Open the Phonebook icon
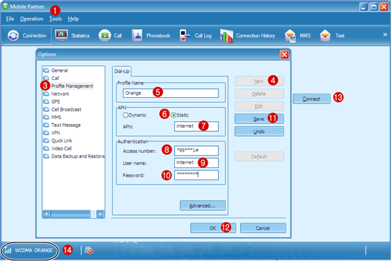The image size is (391, 261). point(137,35)
